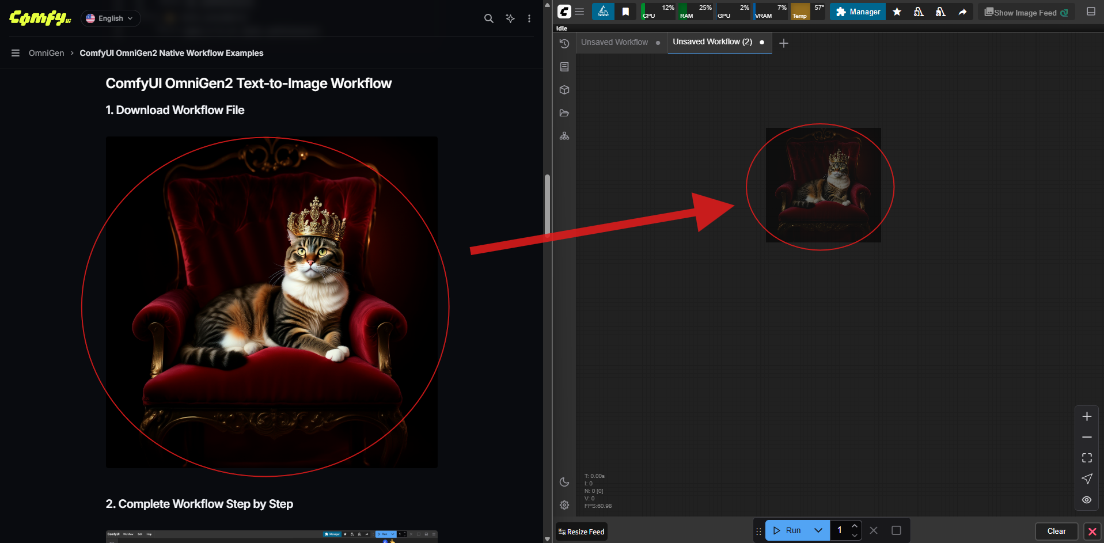Open docs search magnifier
Viewport: 1104px width, 543px height.
[488, 18]
